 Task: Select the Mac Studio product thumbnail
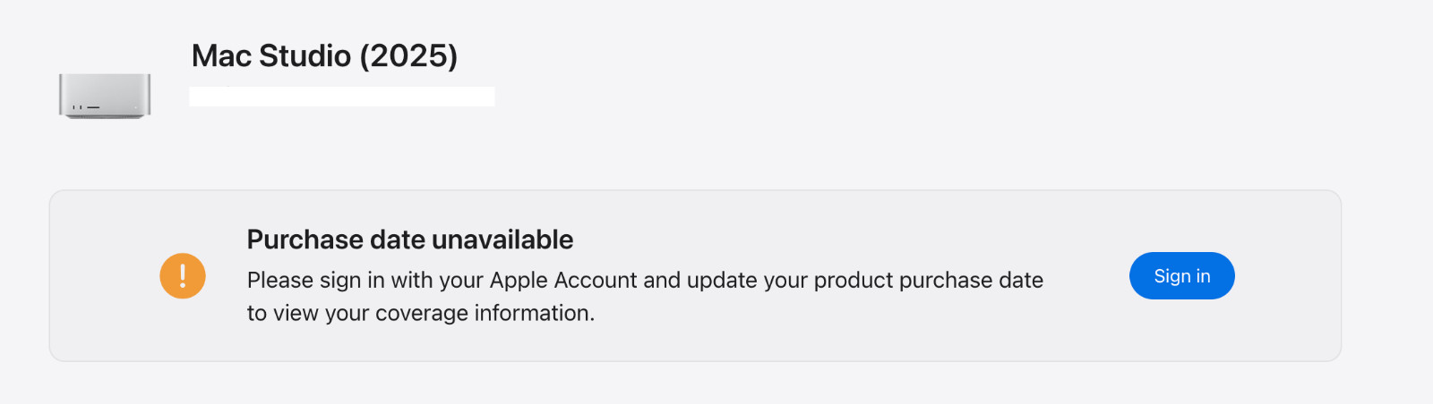(x=105, y=96)
